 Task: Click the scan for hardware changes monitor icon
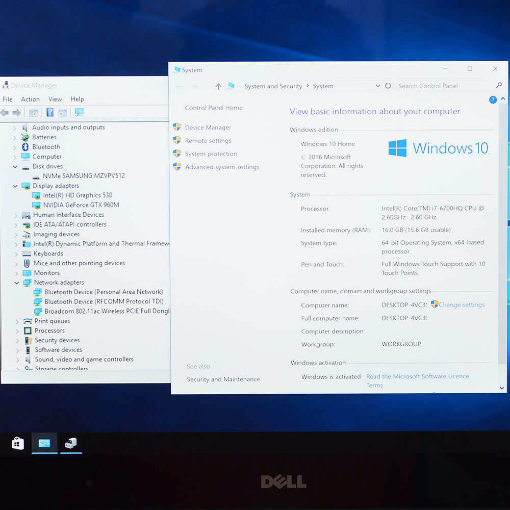tap(80, 112)
